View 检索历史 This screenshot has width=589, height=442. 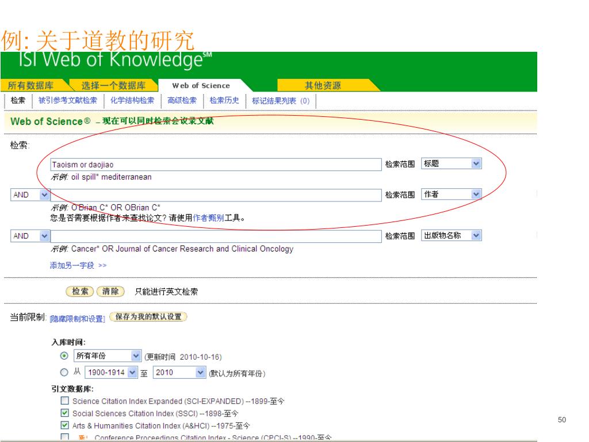tap(224, 100)
